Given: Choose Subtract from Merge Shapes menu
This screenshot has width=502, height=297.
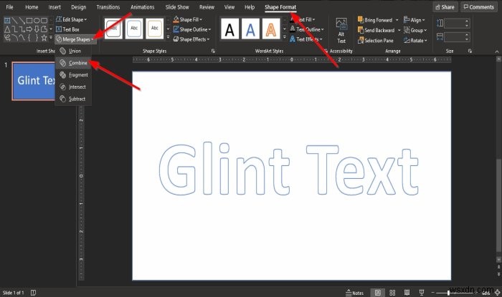Looking at the screenshot, I should (73, 99).
